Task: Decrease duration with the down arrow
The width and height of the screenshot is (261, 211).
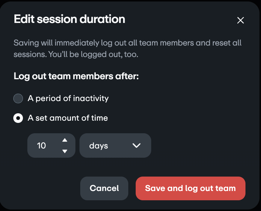Action: point(65,151)
